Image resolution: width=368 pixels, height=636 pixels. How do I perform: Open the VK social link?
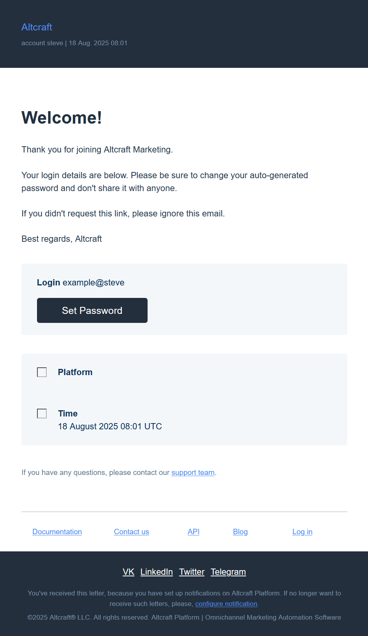point(128,572)
